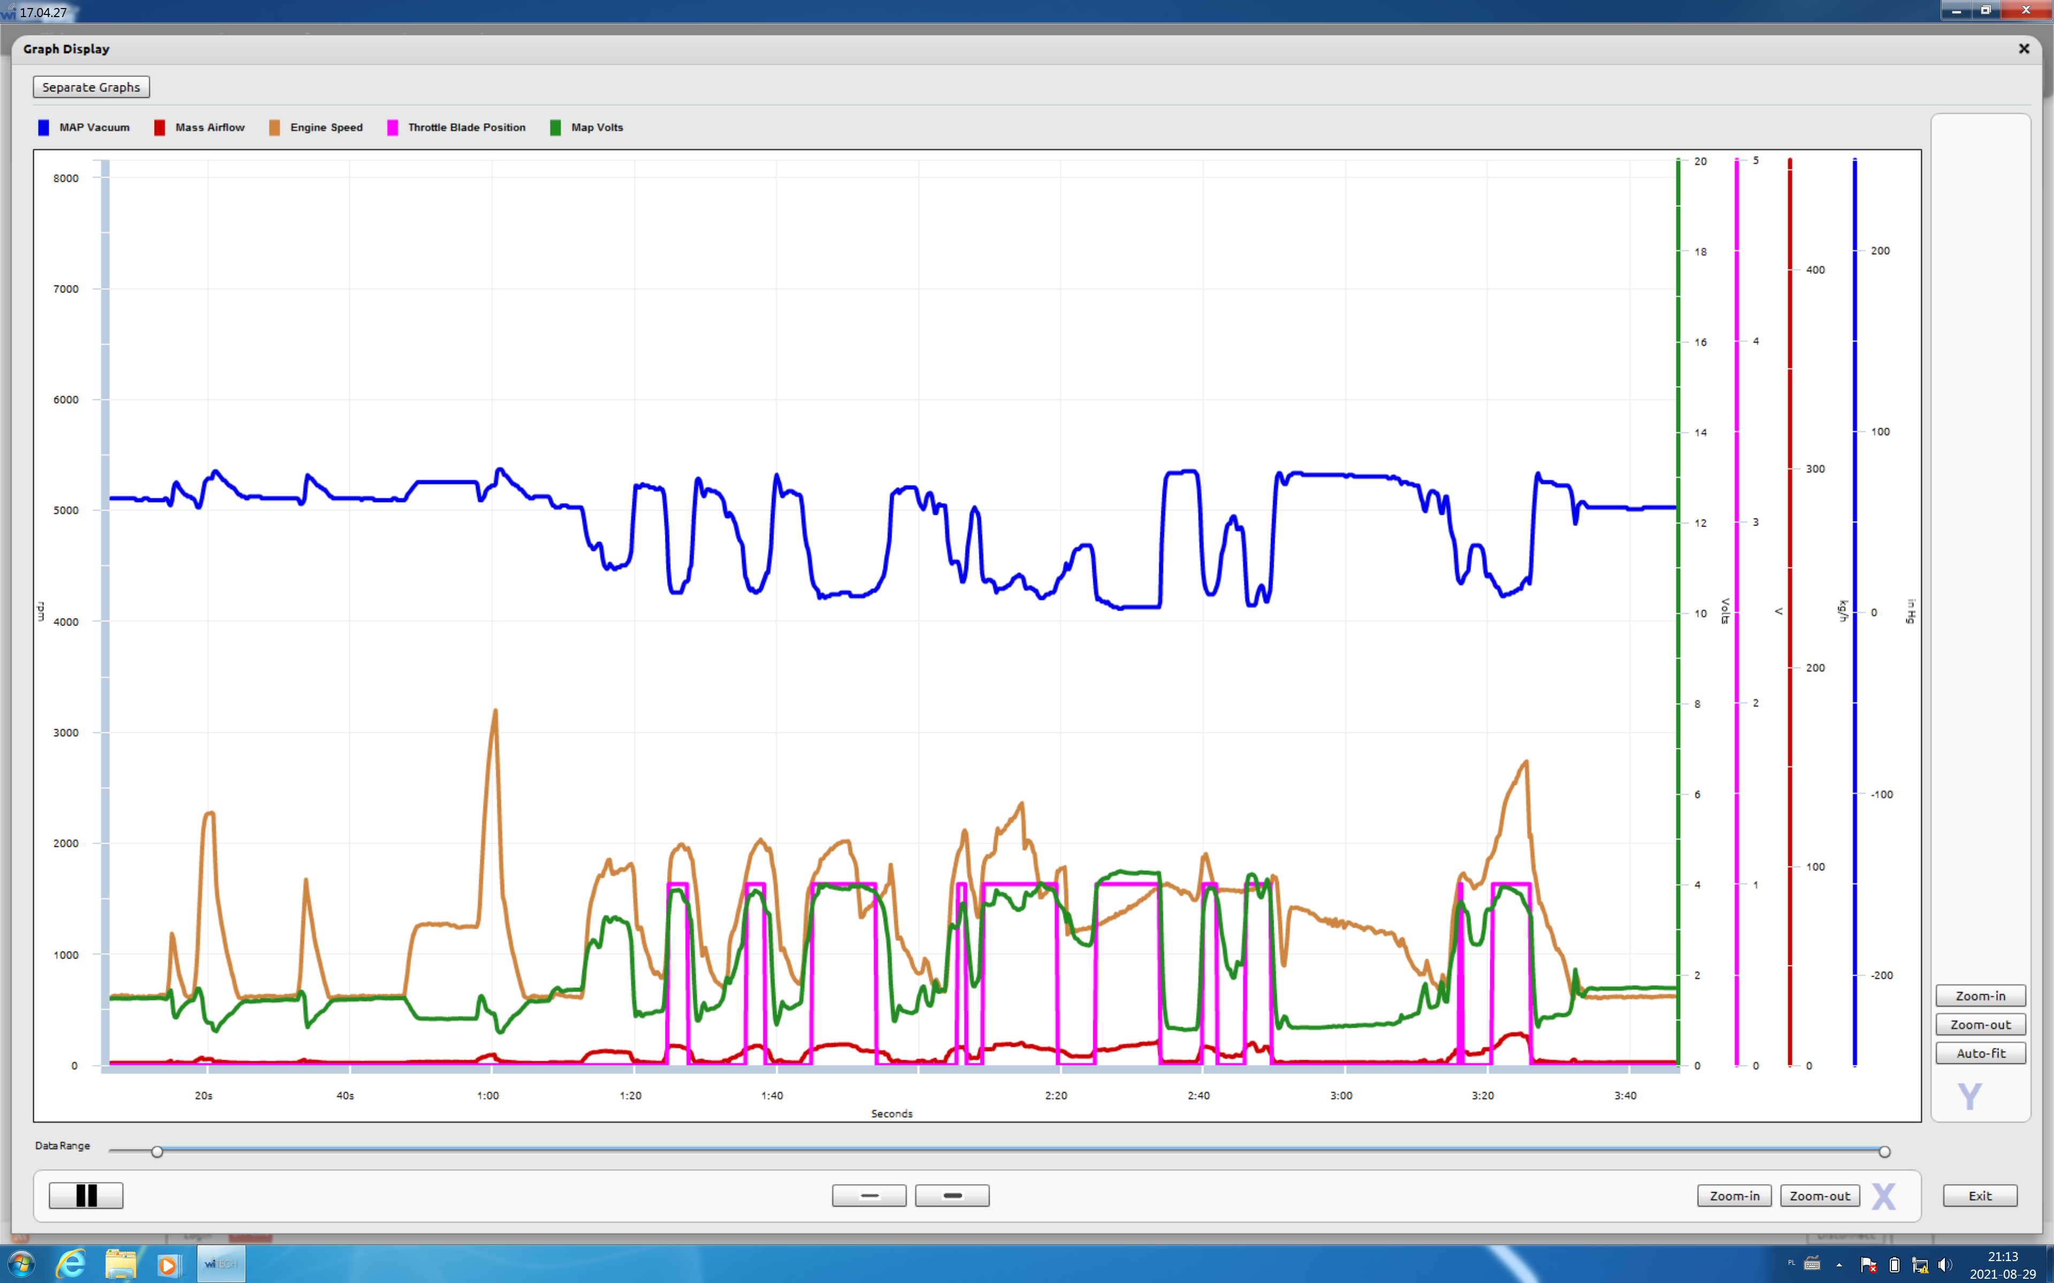The width and height of the screenshot is (2054, 1283).
Task: Open Internet Explorer from the taskbar
Action: (71, 1264)
